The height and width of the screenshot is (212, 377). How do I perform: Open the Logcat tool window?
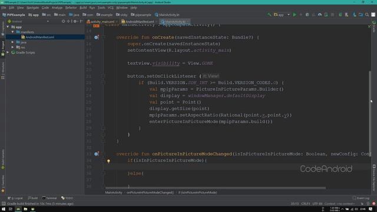click(x=15, y=198)
